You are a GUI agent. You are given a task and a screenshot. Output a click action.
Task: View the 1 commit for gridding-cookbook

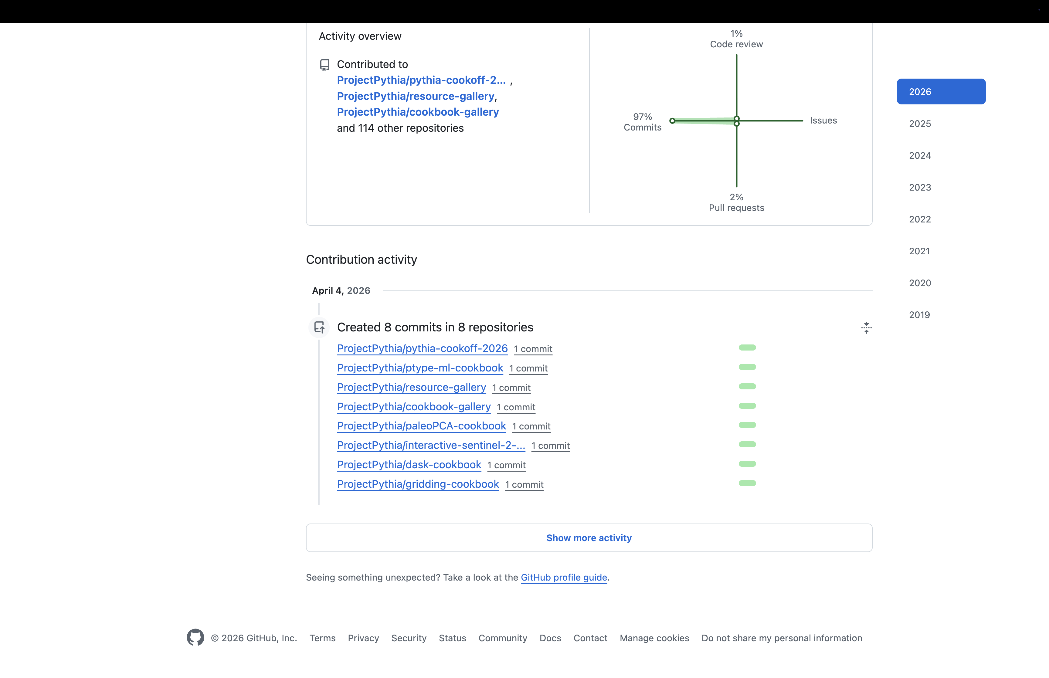[524, 485]
